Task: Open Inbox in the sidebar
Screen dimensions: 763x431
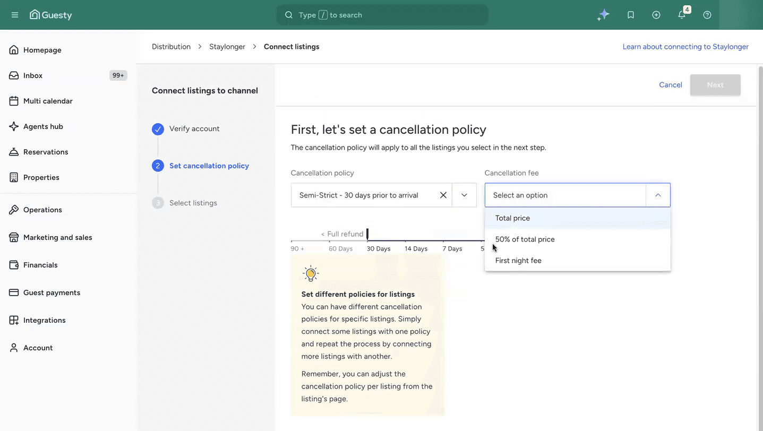Action: pyautogui.click(x=33, y=75)
